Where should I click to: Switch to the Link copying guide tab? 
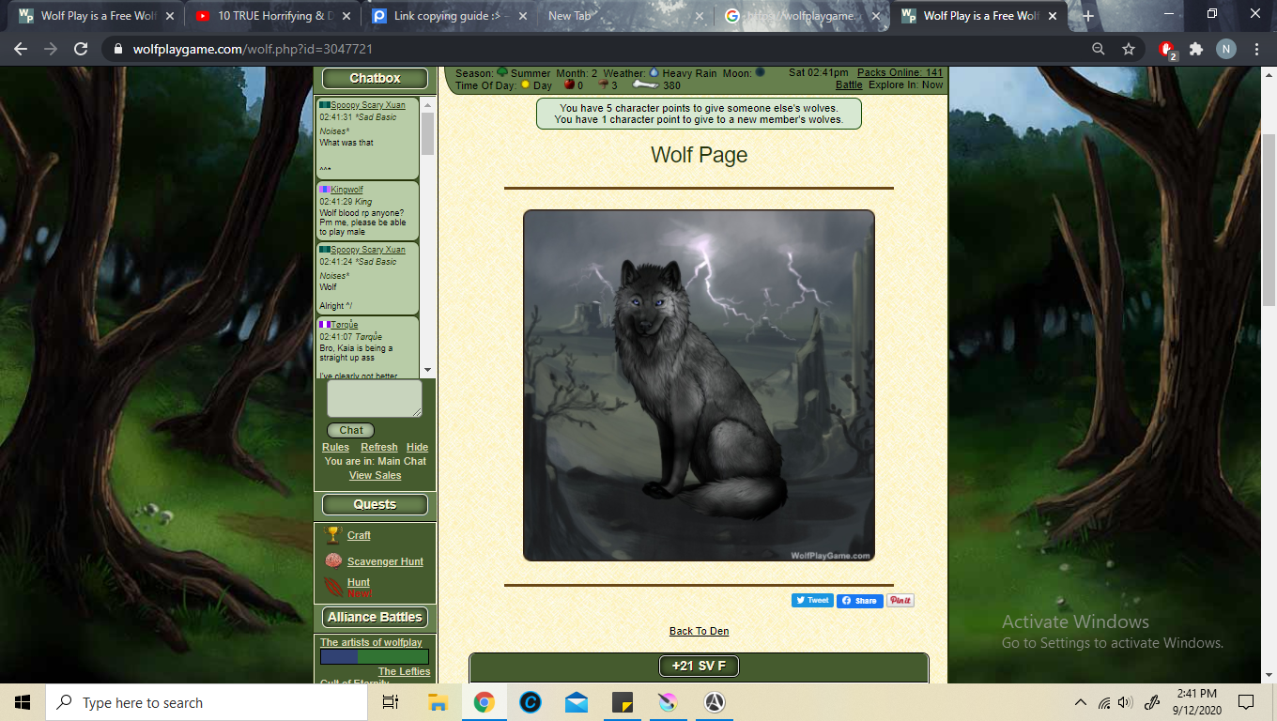(449, 16)
